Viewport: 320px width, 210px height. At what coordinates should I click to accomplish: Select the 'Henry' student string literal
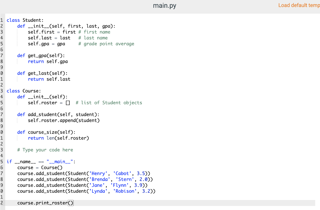[98, 173]
